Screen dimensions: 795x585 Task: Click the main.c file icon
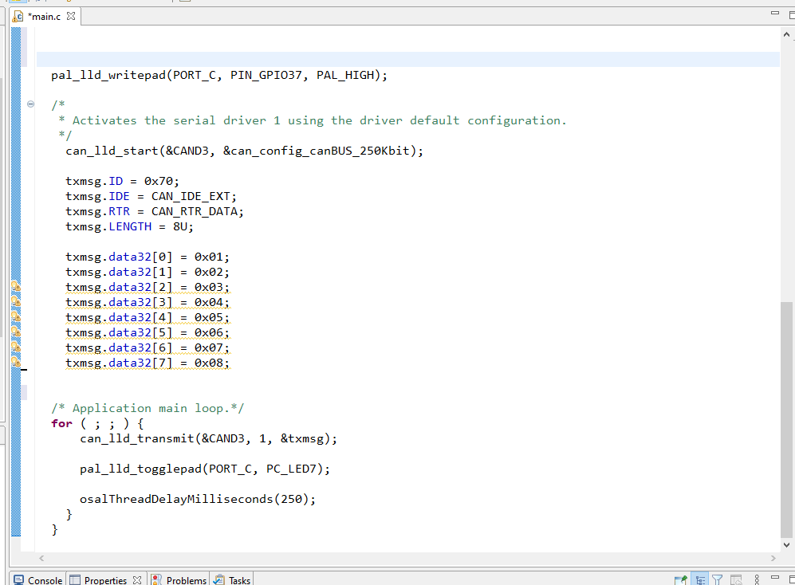tap(18, 17)
